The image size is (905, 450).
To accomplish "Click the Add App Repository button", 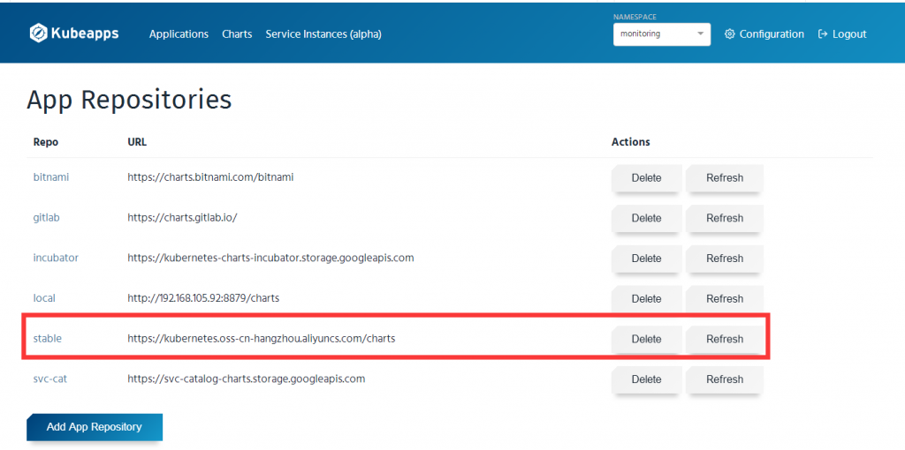I will (x=94, y=427).
